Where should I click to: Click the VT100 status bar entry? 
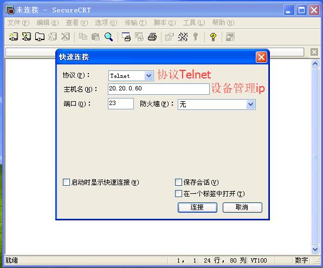(259, 260)
